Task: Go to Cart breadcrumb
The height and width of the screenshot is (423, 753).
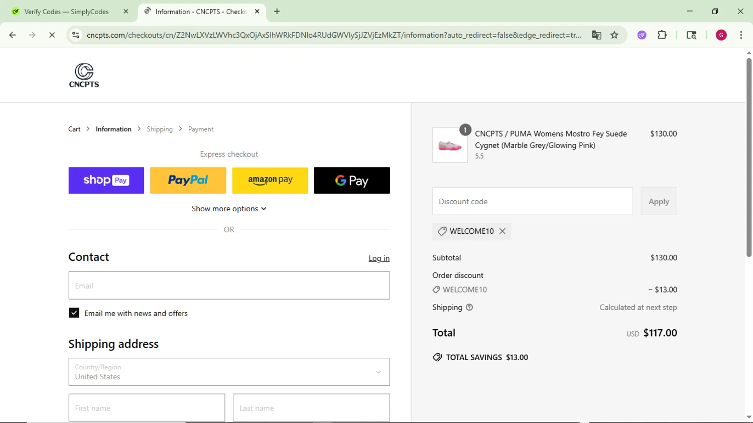Action: (74, 129)
